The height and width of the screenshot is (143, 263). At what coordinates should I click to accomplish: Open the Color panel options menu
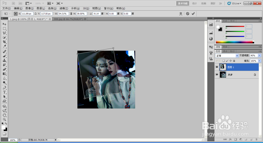260,21
